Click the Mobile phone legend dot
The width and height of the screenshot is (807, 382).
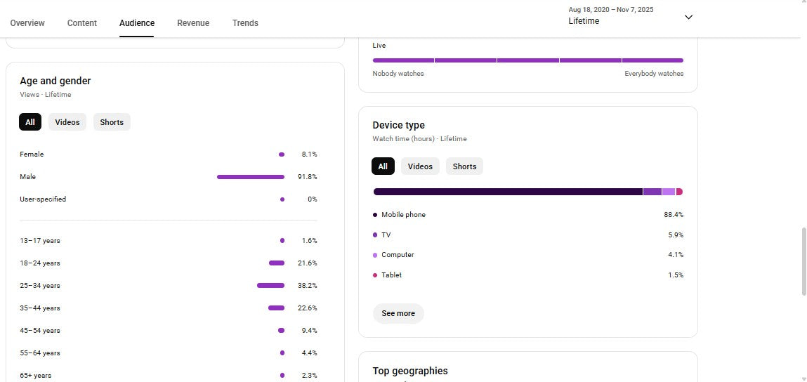(x=375, y=215)
